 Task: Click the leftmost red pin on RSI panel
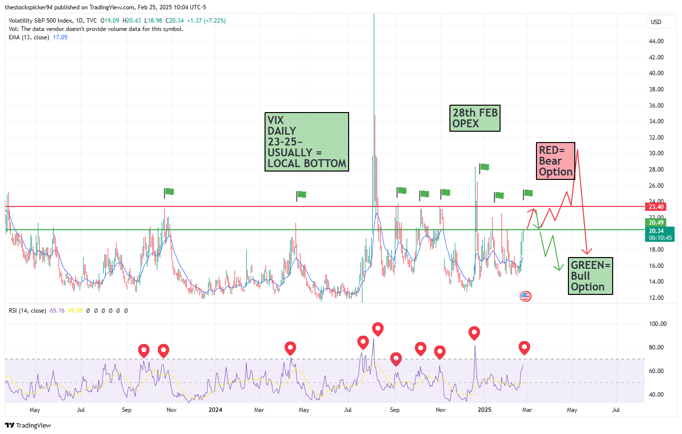coord(144,350)
